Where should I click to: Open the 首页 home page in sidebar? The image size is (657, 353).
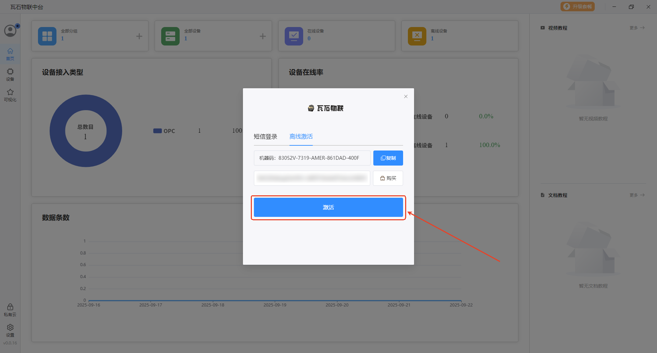[10, 54]
